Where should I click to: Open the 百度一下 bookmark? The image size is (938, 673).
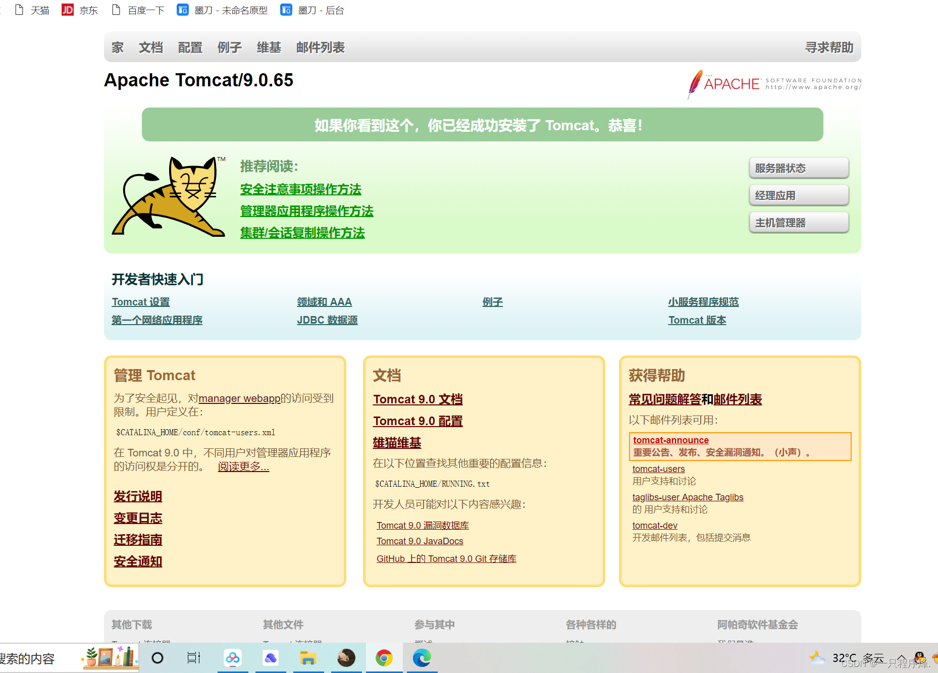[x=138, y=10]
